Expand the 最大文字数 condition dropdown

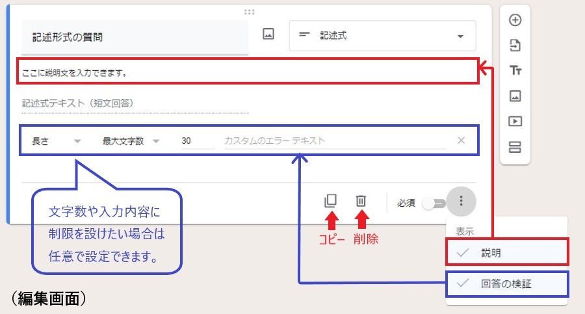click(x=130, y=140)
